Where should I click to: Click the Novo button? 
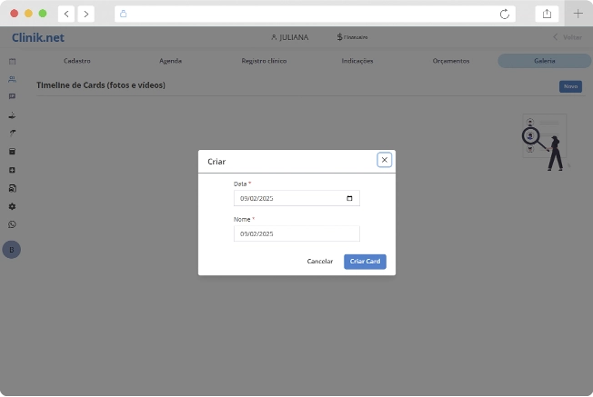(570, 86)
